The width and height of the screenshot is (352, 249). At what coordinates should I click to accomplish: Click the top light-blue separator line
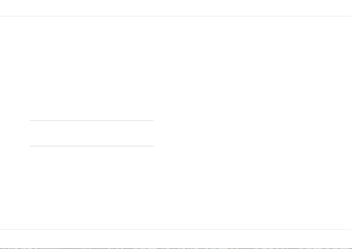coord(176,16)
